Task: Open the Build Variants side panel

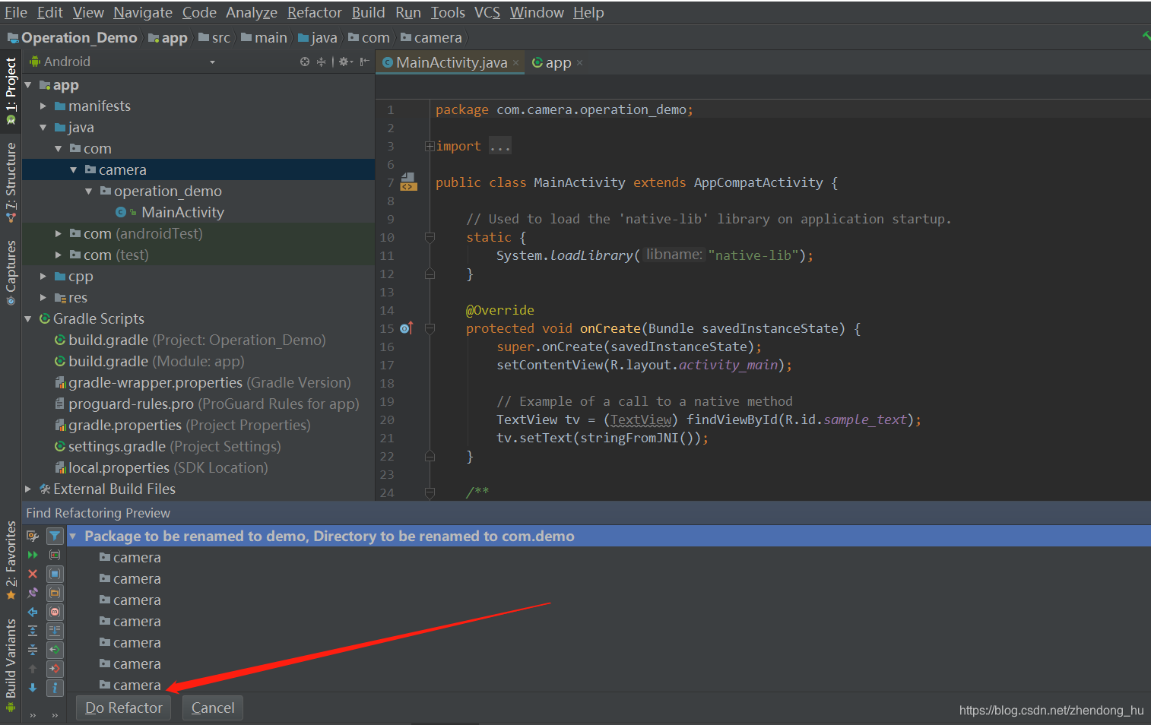Action: (x=11, y=665)
